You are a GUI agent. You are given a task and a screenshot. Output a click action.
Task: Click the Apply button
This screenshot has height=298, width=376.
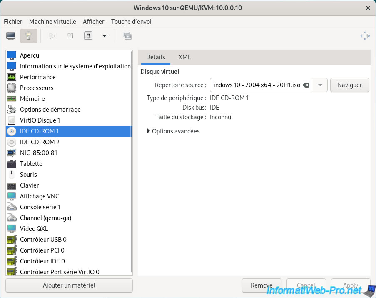tap(351, 285)
